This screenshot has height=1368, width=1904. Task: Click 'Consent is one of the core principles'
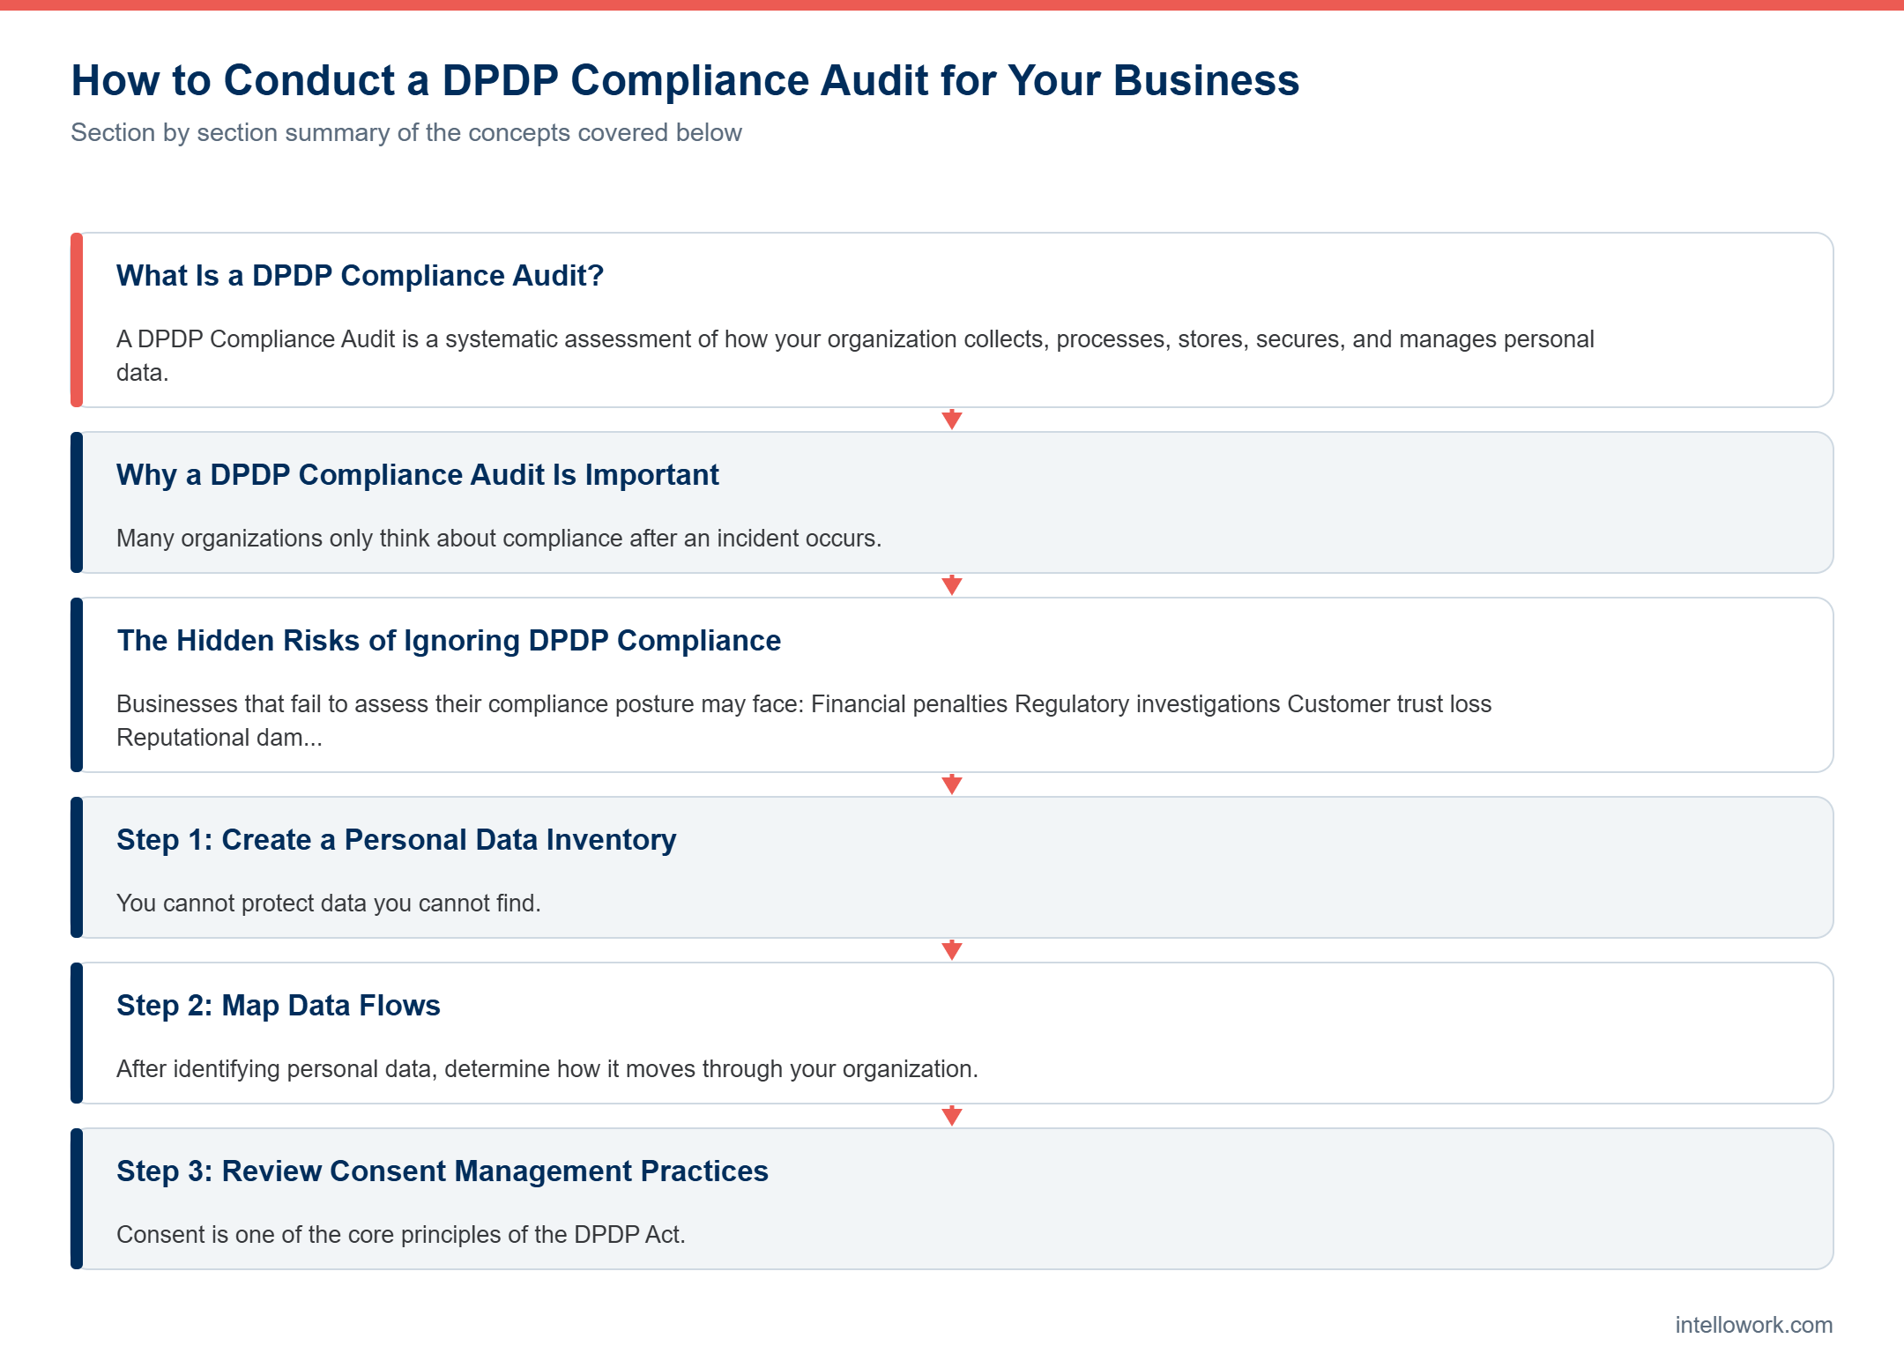(x=401, y=1235)
